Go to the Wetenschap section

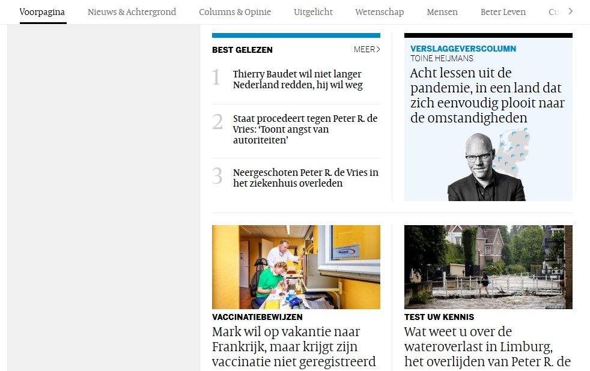pos(379,12)
